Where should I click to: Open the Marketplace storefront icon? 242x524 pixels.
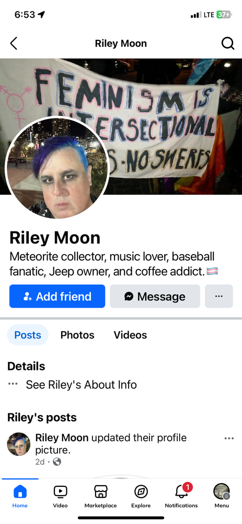click(x=101, y=492)
